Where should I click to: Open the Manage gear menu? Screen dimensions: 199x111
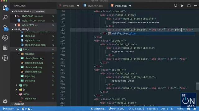[x=5, y=101]
